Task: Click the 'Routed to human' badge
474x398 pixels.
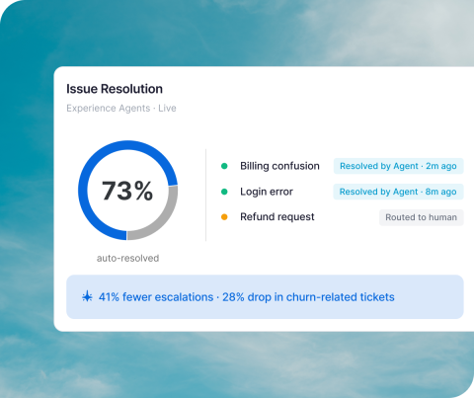Action: (422, 217)
